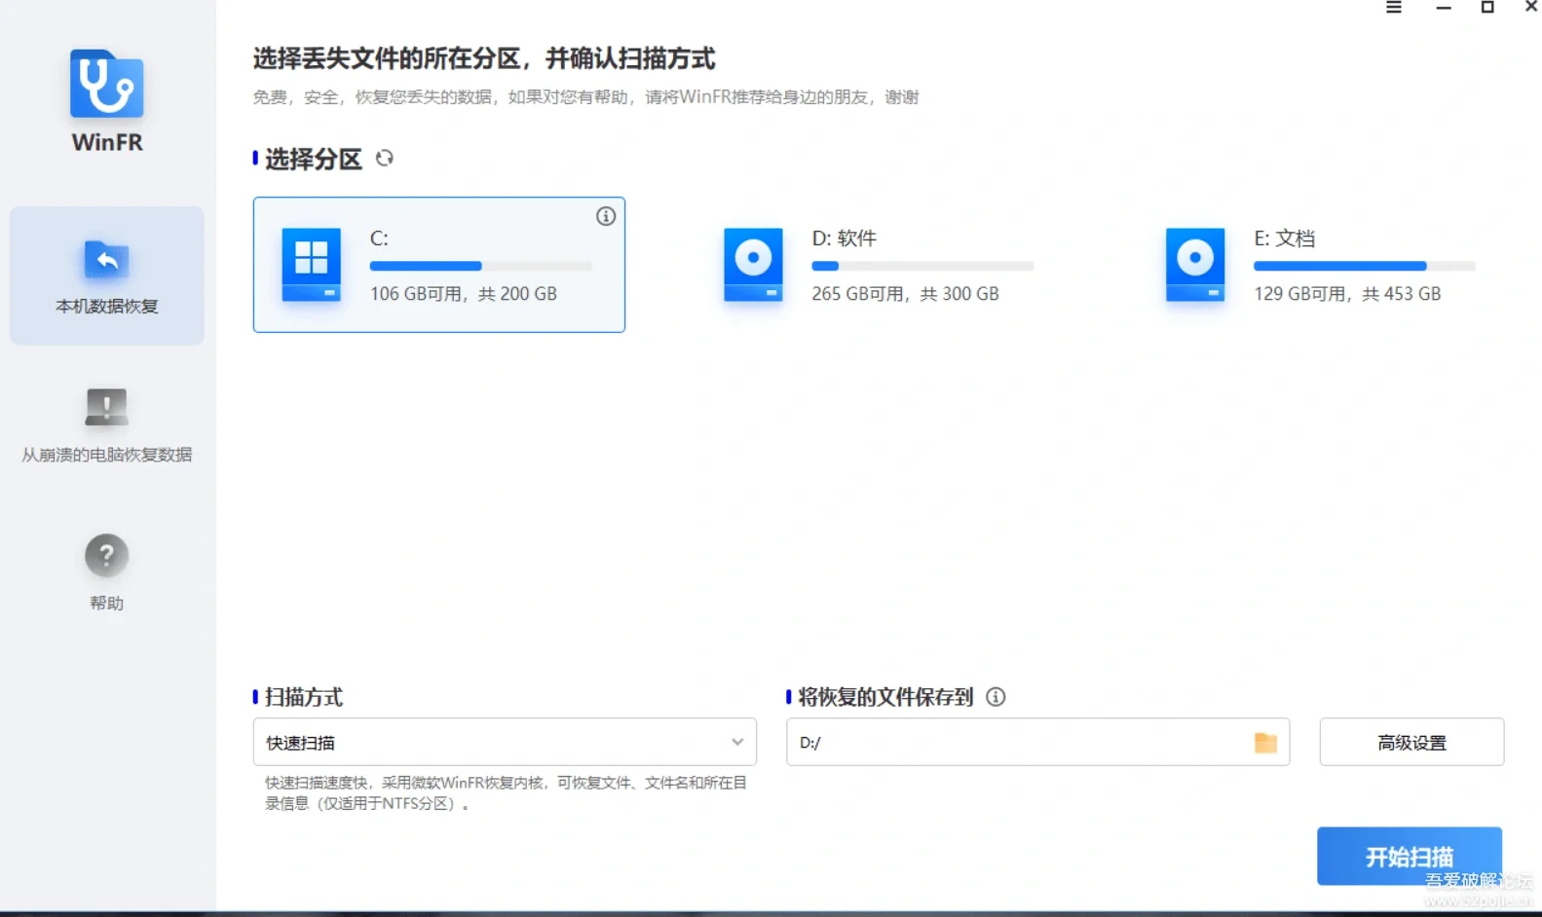Click the E: 文档 usage bar
The image size is (1542, 917).
[1364, 266]
